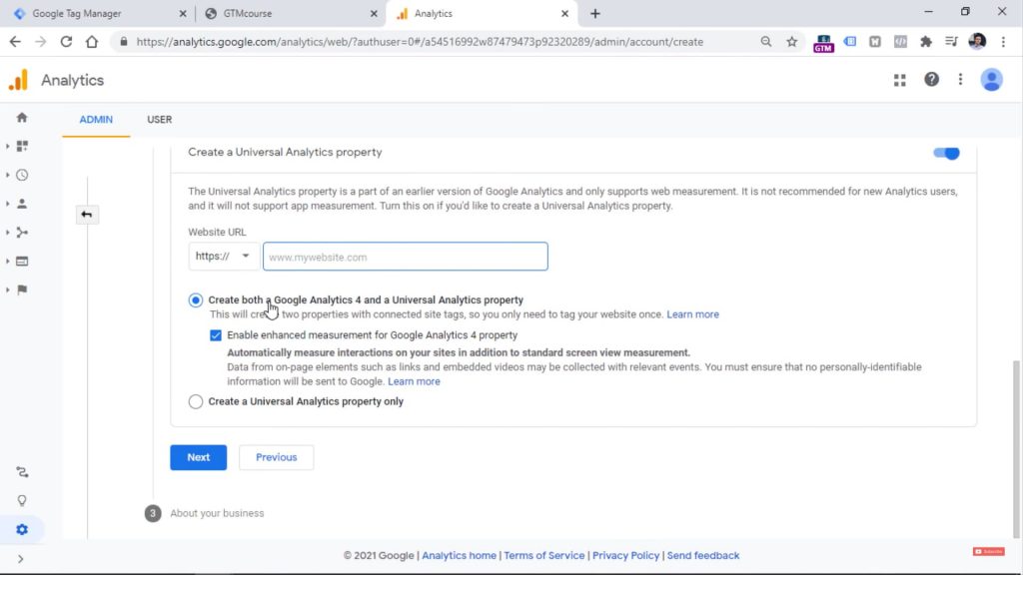
Task: Open the Discover lightbulb icon
Action: pyautogui.click(x=22, y=500)
